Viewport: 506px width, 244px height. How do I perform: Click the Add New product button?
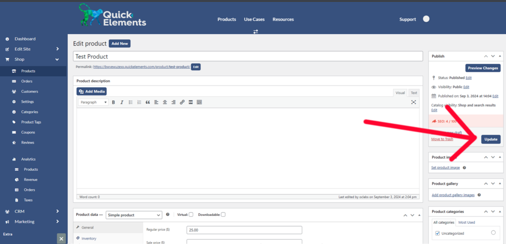click(120, 43)
